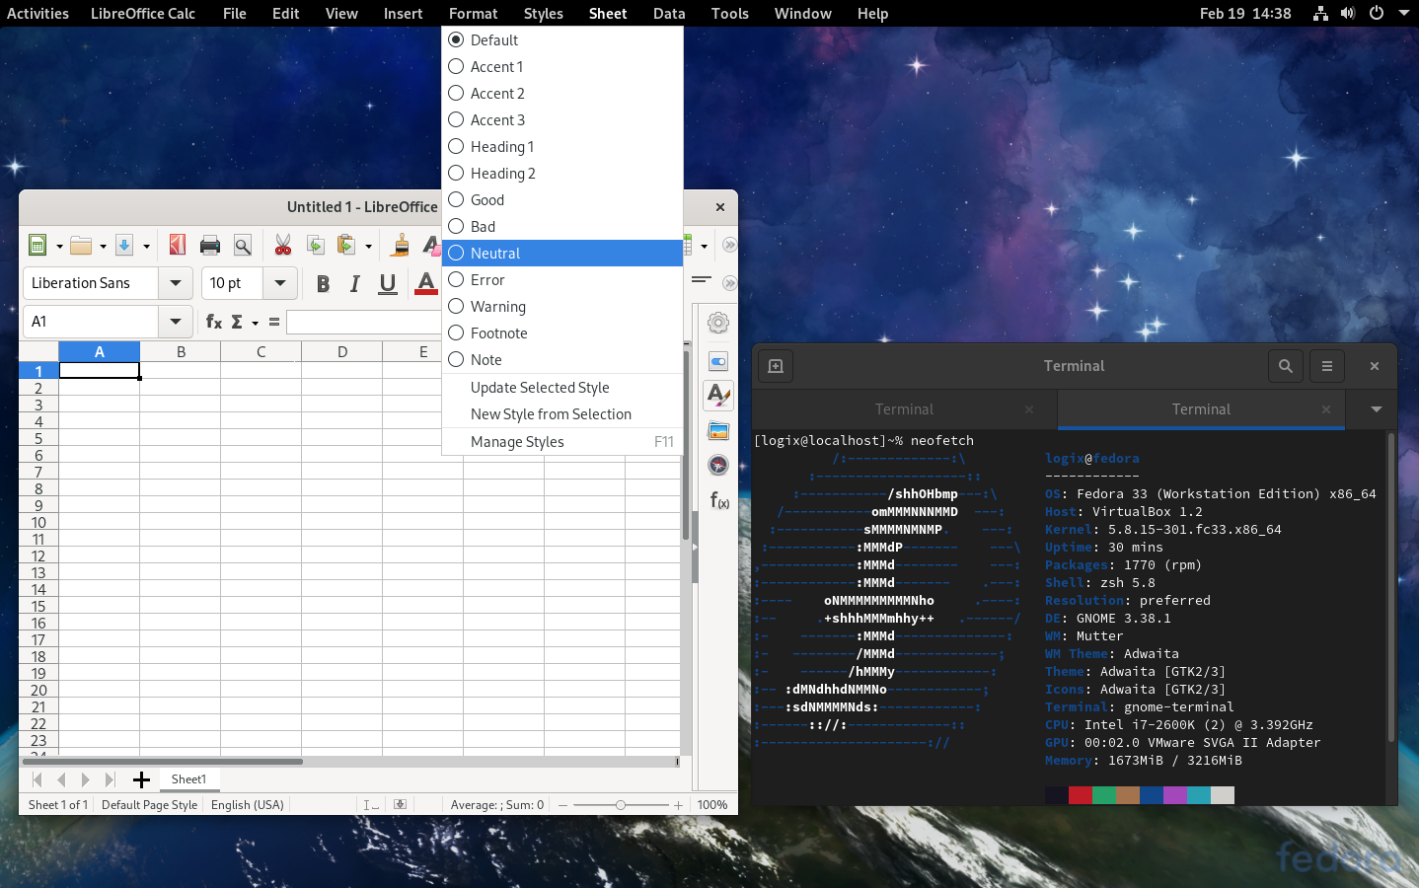Toggle bold formatting
This screenshot has height=888, width=1419.
coord(323,283)
